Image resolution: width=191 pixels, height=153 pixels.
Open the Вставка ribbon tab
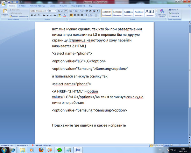[x=22, y=6]
